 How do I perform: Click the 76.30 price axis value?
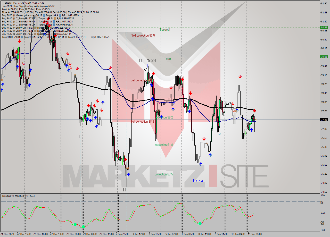(x=324, y=147)
